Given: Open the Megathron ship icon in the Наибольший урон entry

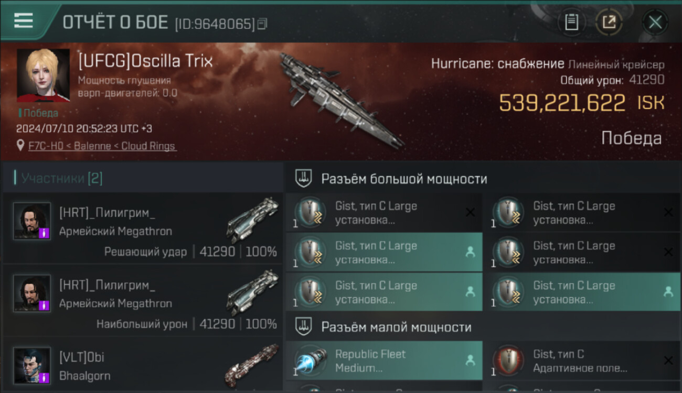Looking at the screenshot, I should click(x=252, y=292).
